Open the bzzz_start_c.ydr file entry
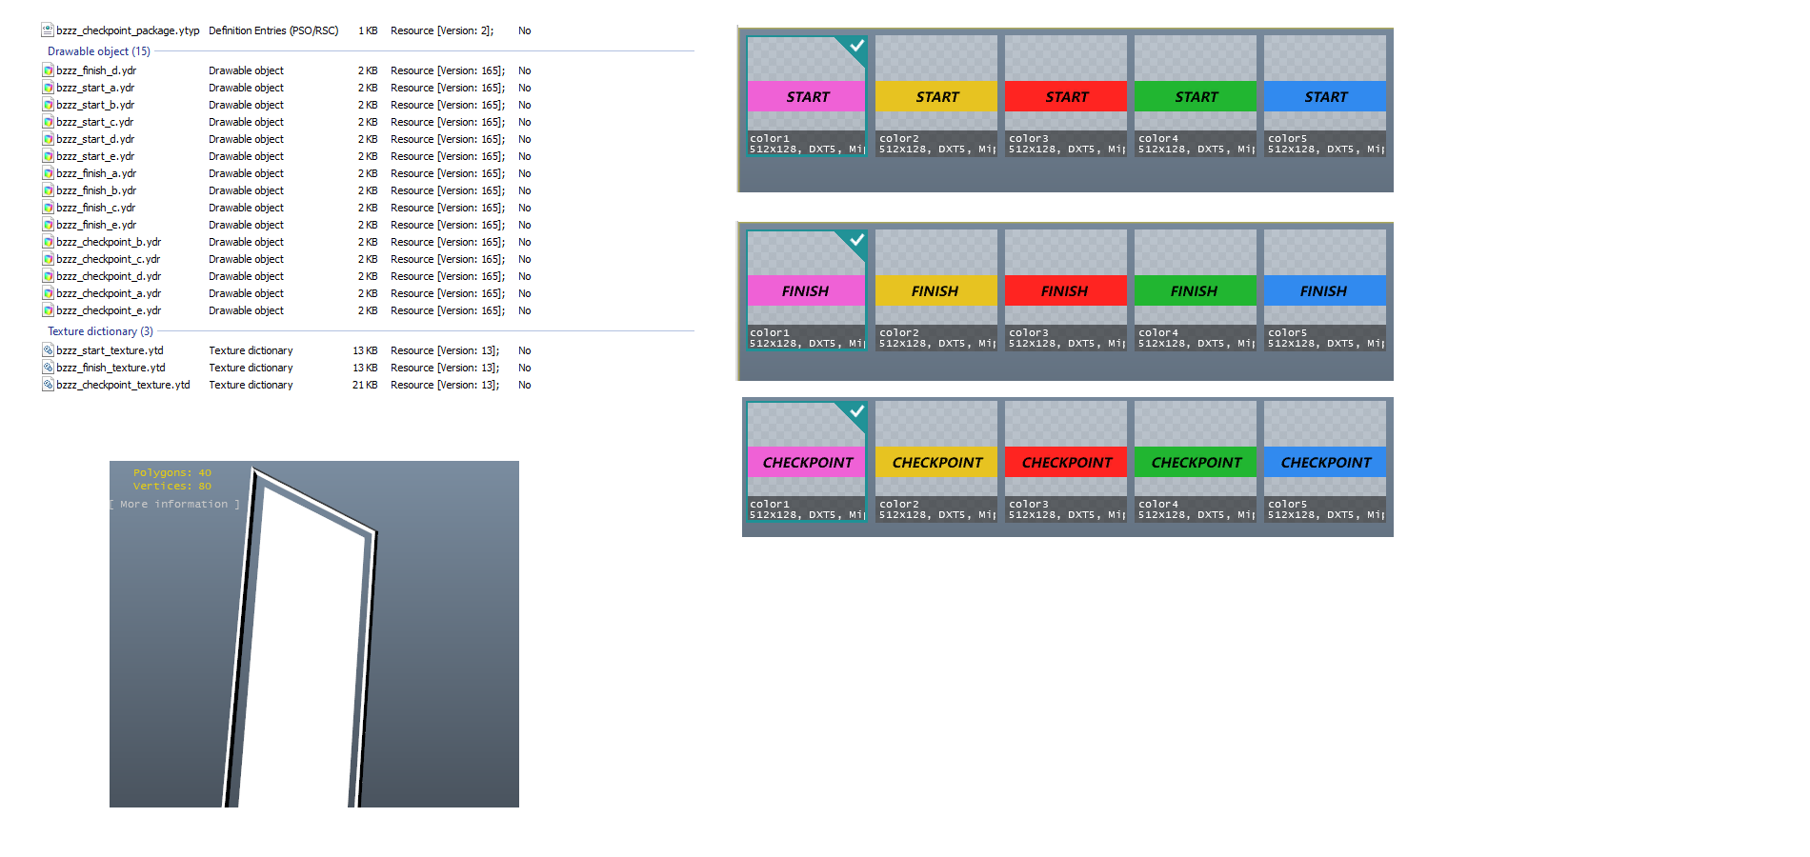 tap(94, 122)
